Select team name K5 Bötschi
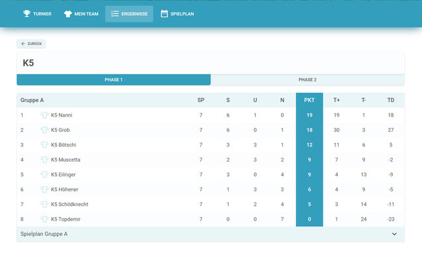 64,144
